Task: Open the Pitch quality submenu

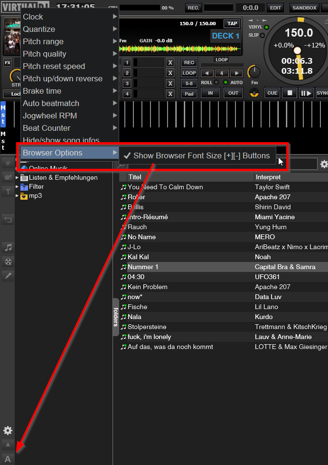Action: [70, 54]
